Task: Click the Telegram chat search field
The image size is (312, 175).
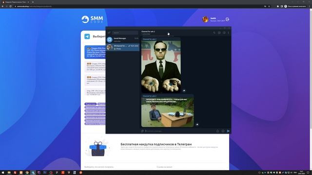Action: [x=125, y=33]
